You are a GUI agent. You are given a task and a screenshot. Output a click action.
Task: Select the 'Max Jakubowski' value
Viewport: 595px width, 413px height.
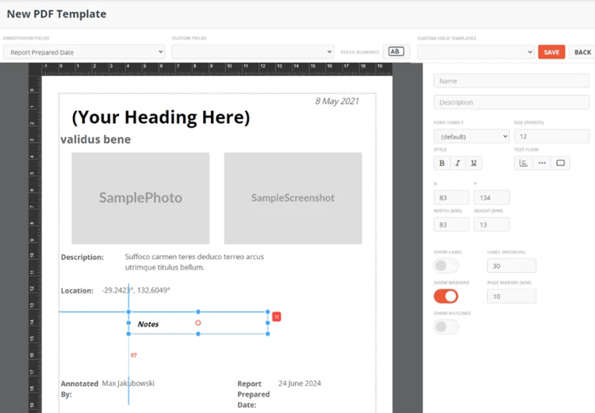click(x=128, y=383)
